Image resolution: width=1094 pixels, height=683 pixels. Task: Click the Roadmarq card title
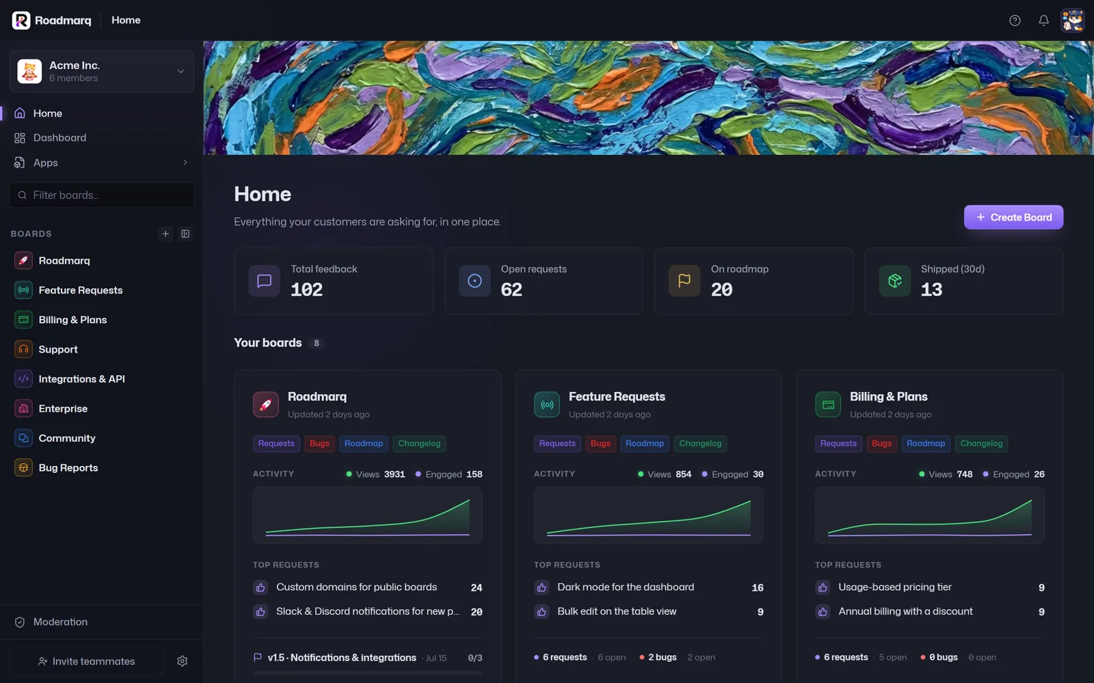click(x=317, y=397)
